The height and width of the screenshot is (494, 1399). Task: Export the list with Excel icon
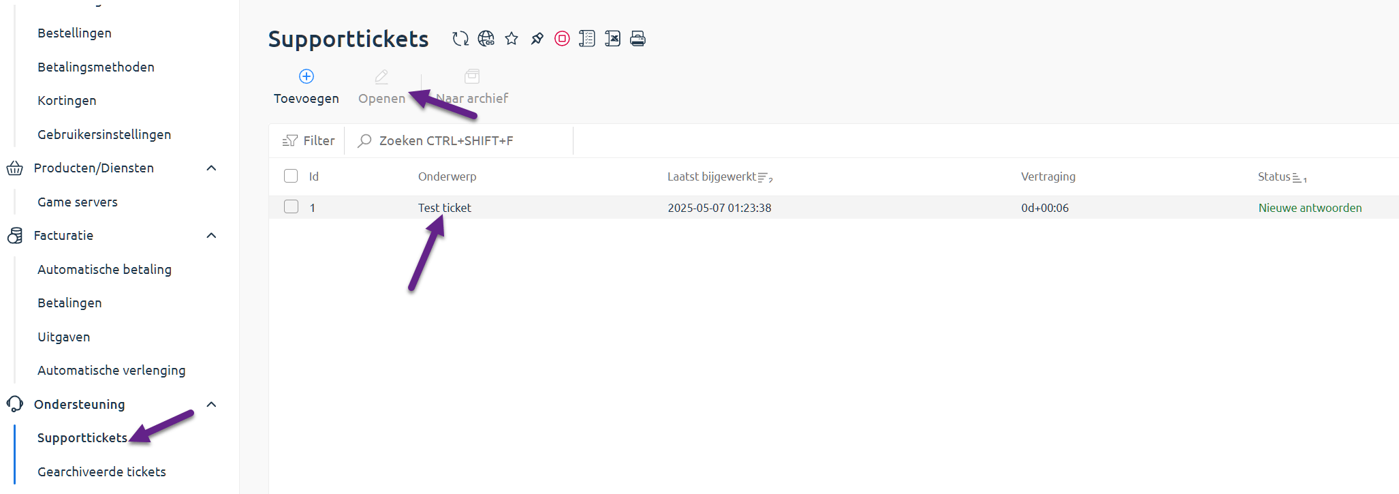(612, 39)
